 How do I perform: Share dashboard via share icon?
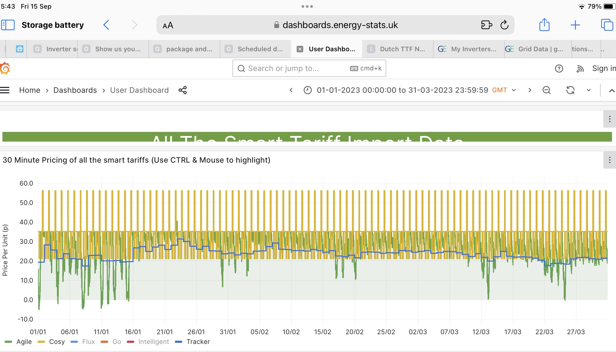(183, 90)
